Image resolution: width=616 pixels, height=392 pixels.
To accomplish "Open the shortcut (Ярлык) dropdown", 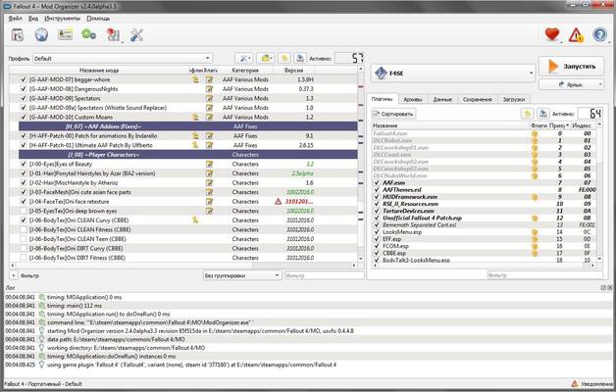I will point(600,84).
